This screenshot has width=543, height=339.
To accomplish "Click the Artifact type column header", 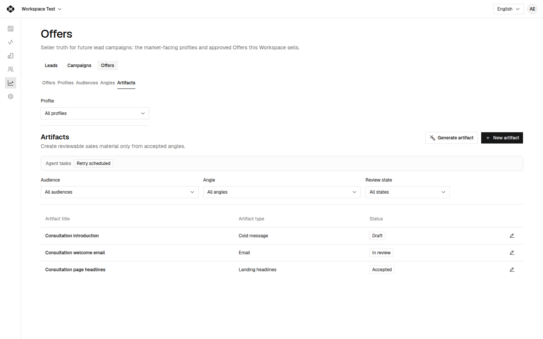I will [252, 219].
